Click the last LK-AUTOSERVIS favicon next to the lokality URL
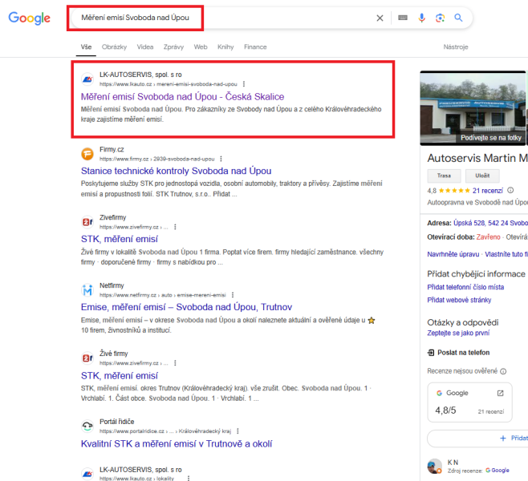 pyautogui.click(x=87, y=474)
